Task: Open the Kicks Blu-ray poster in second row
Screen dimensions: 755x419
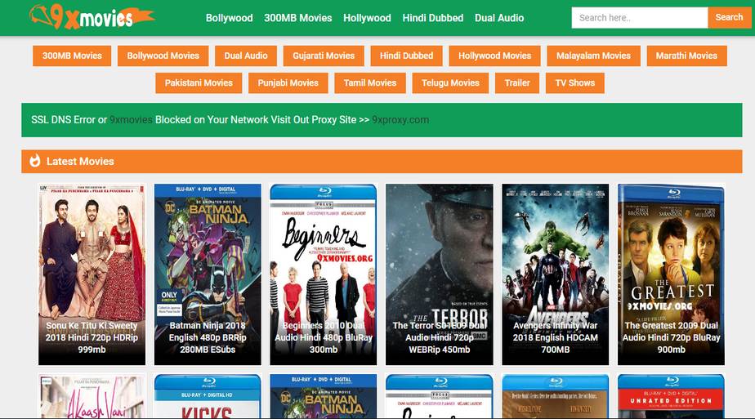Action: 208,396
